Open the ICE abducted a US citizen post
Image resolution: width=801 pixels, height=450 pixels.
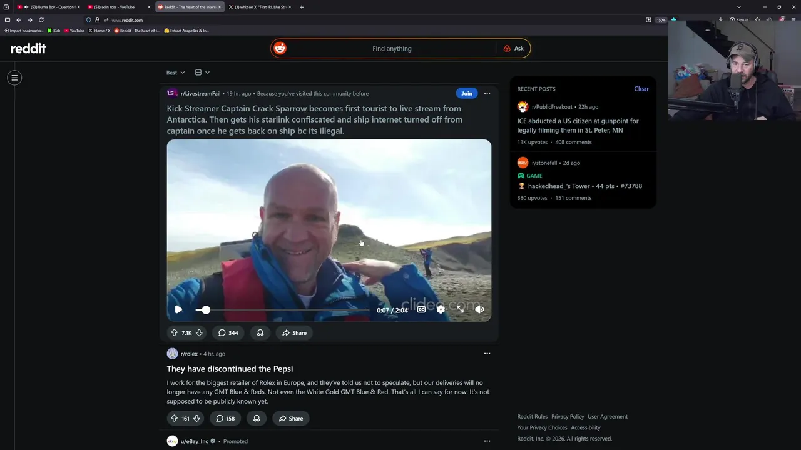point(578,126)
